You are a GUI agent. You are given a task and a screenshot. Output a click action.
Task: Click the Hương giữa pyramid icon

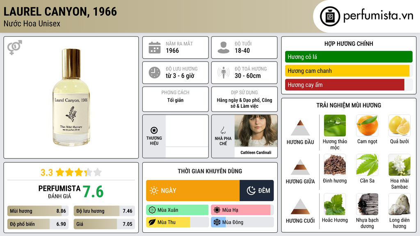(300, 167)
